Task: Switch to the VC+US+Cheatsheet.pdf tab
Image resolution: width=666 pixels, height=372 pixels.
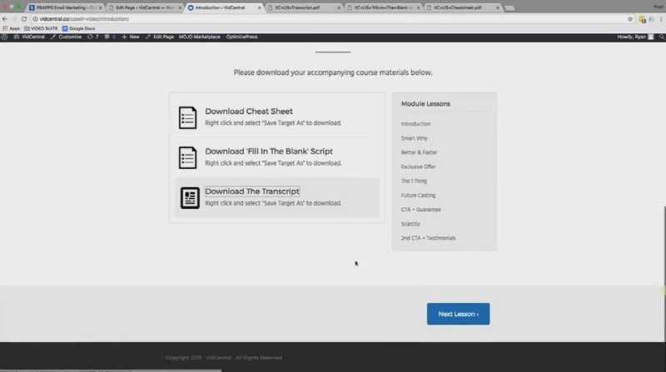Action: click(x=463, y=7)
